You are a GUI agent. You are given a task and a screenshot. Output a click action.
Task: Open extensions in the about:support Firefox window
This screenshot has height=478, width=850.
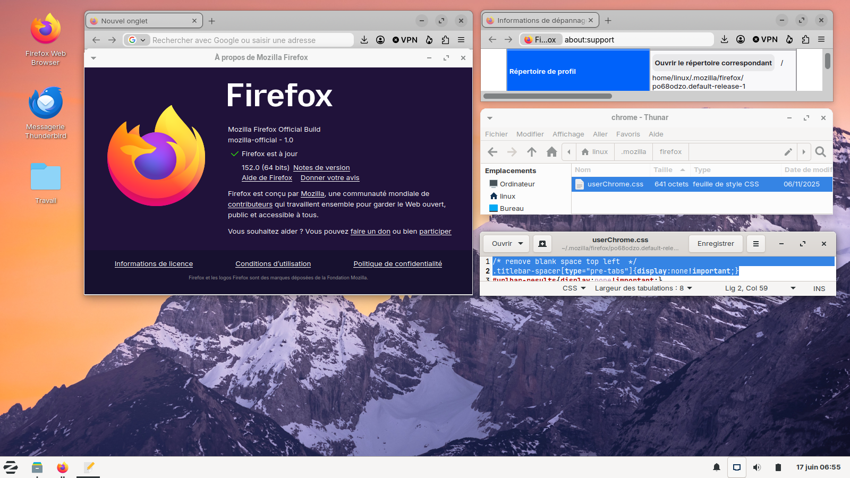tap(805, 39)
